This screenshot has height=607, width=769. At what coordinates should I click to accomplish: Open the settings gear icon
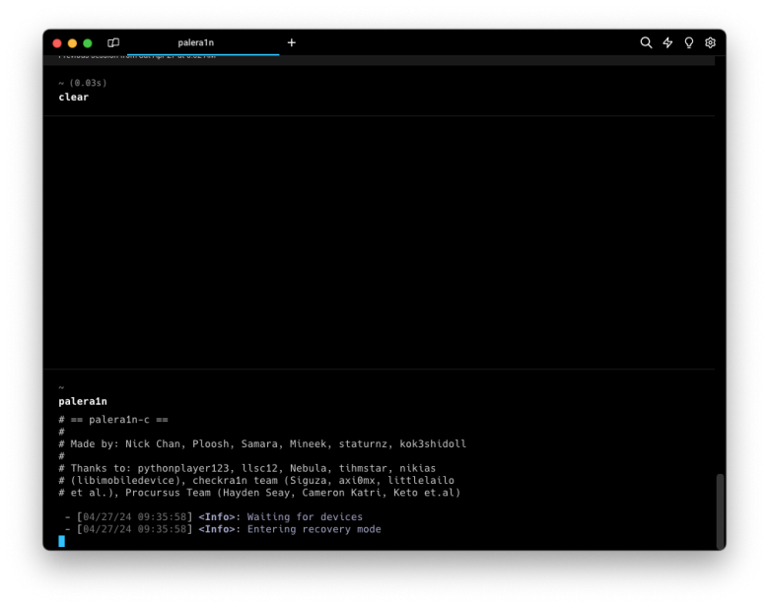click(x=710, y=42)
